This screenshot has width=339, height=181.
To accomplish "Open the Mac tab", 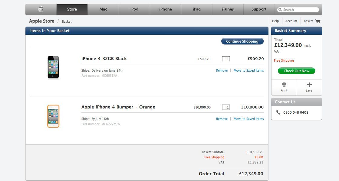I will pyautogui.click(x=103, y=9).
